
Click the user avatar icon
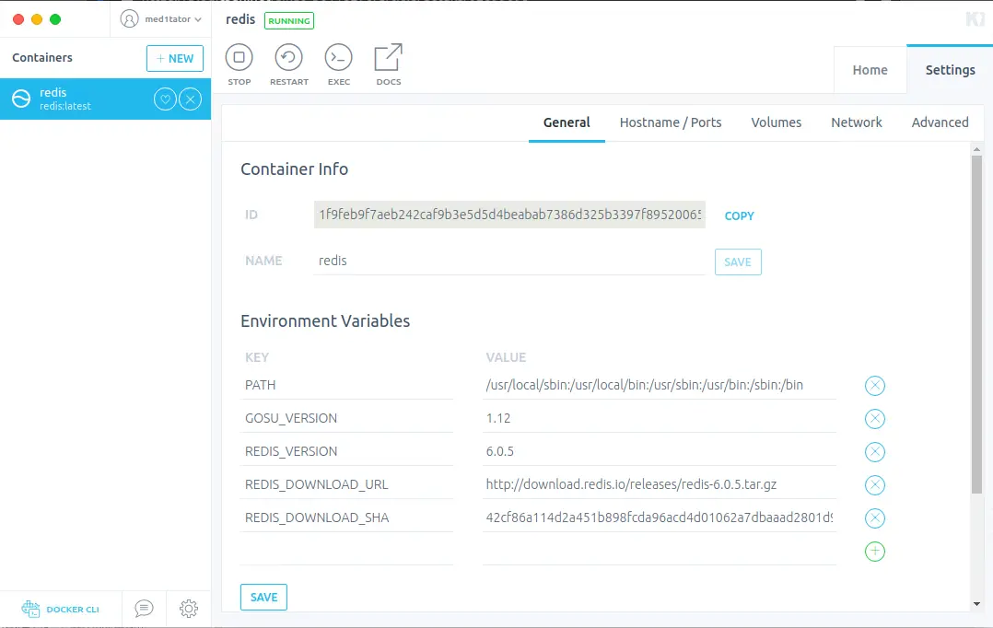(129, 19)
